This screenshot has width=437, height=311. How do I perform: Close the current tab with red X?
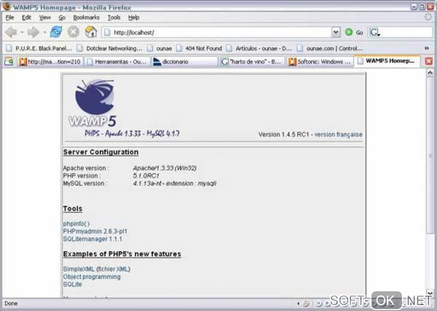point(428,61)
